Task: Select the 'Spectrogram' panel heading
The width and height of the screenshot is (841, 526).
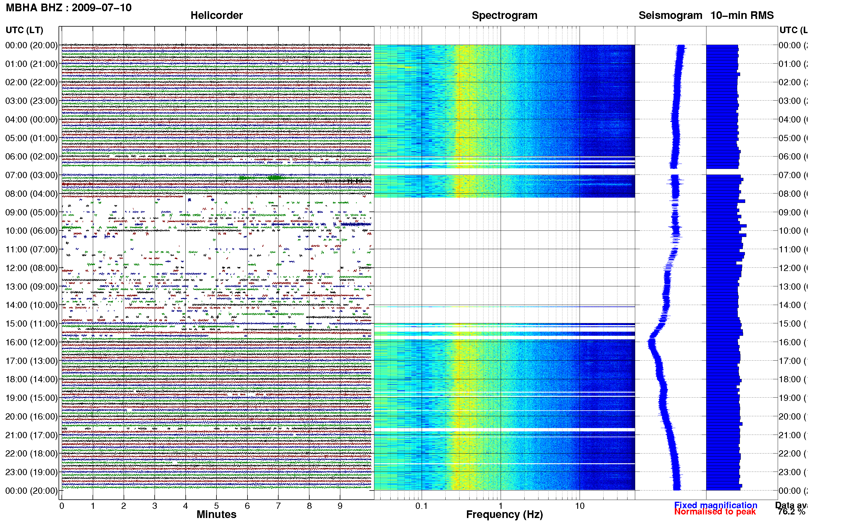Action: click(x=504, y=15)
